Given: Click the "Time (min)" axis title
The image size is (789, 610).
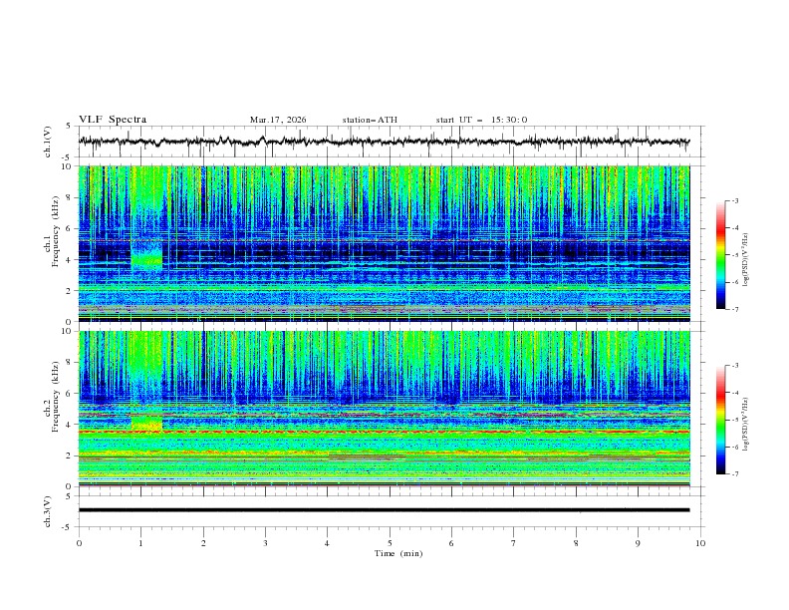Looking at the screenshot, I should tap(398, 553).
